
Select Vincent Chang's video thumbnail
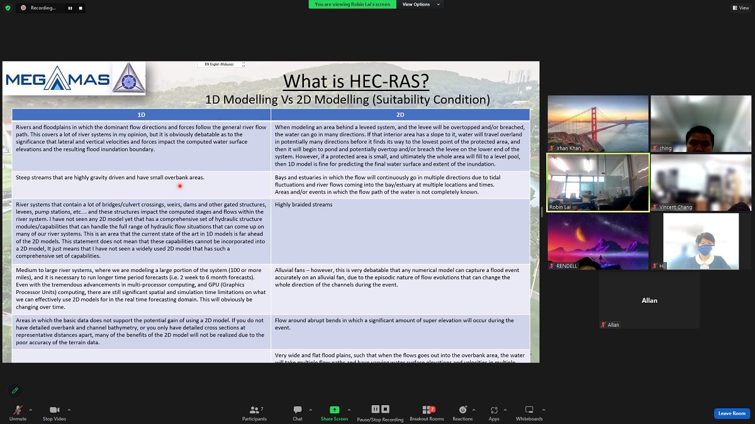pyautogui.click(x=701, y=183)
